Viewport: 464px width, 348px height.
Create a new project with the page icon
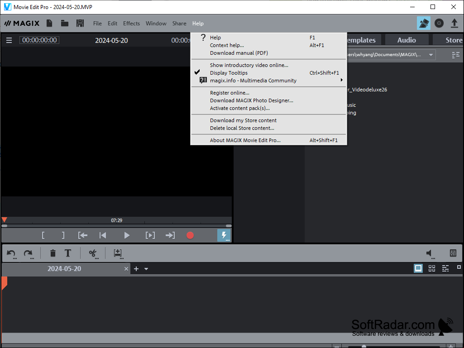click(x=49, y=24)
